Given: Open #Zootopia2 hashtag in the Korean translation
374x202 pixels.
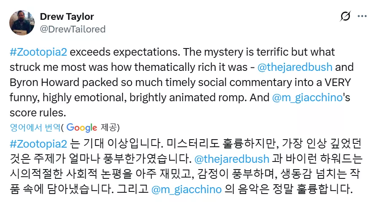Looking at the screenshot, I should [38, 144].
